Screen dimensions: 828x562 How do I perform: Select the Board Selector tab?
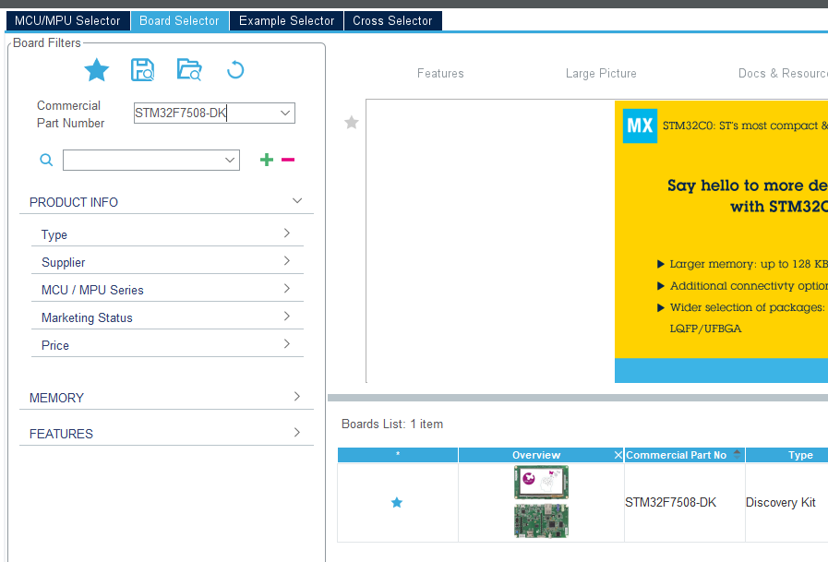(180, 20)
